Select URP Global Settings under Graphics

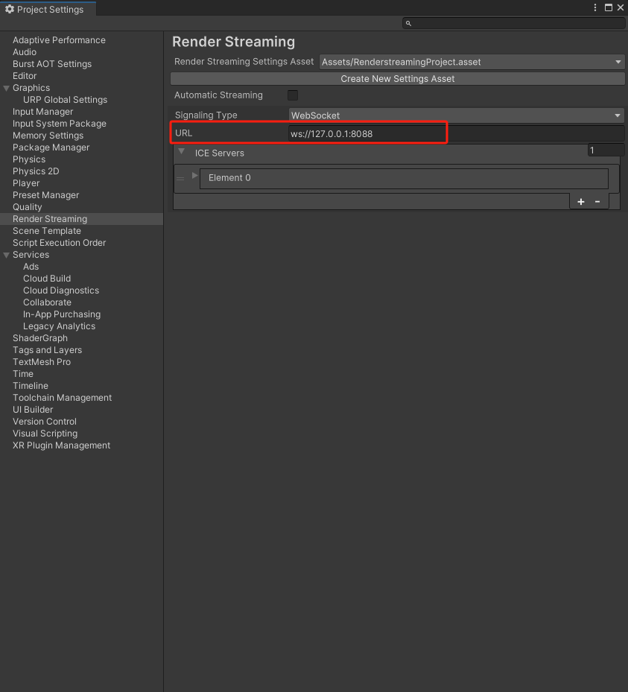click(x=65, y=100)
